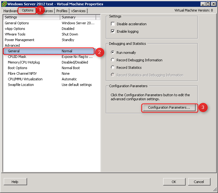Click the Settings column header
This screenshot has height=193, width=218.
[x=31, y=17]
